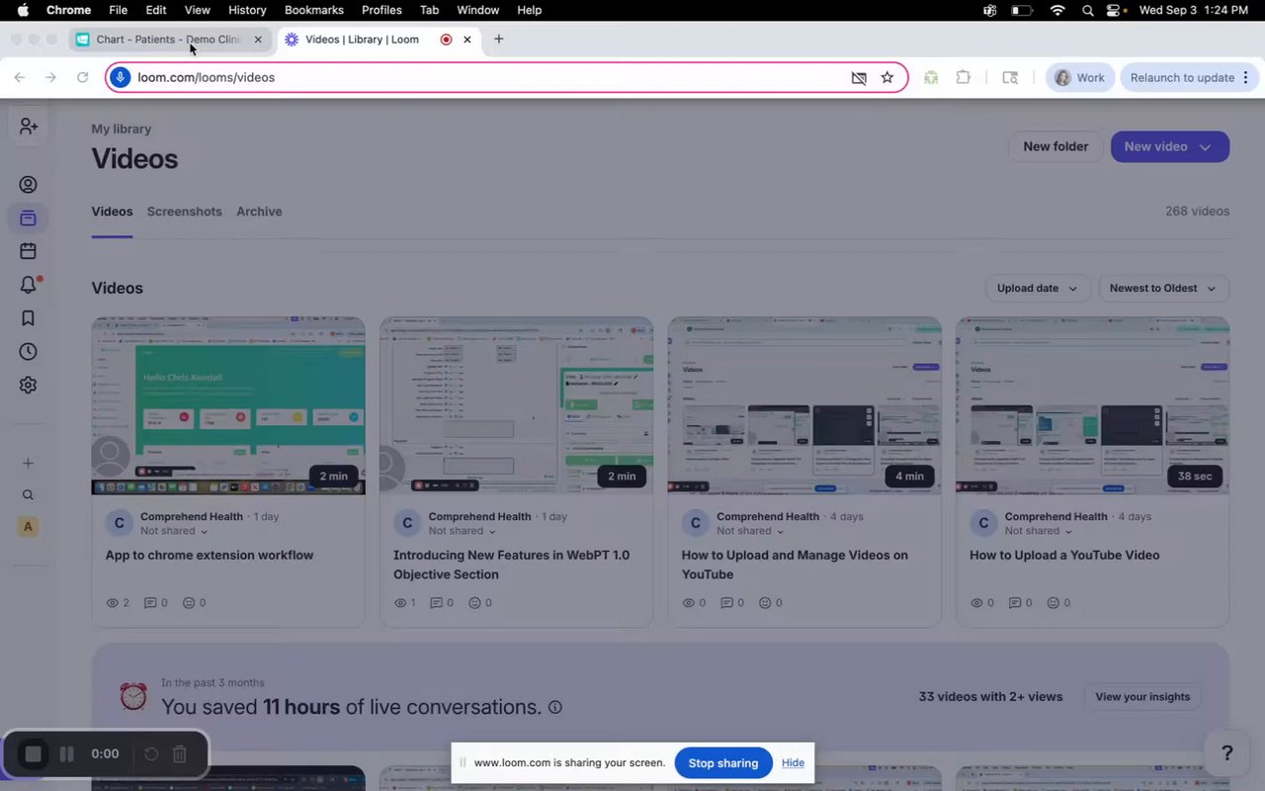
Task: Open the Newest to Oldest dropdown
Action: (1163, 289)
